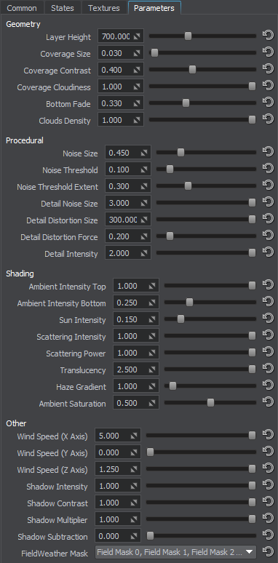The image size is (278, 563).
Task: Click the Ambient Saturation slider handle
Action: pyautogui.click(x=210, y=402)
